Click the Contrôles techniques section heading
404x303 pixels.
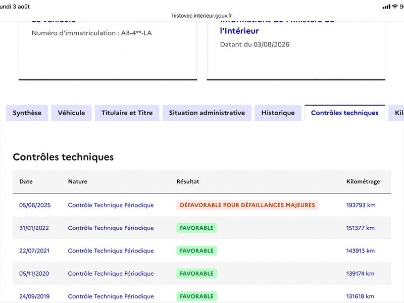tap(63, 157)
